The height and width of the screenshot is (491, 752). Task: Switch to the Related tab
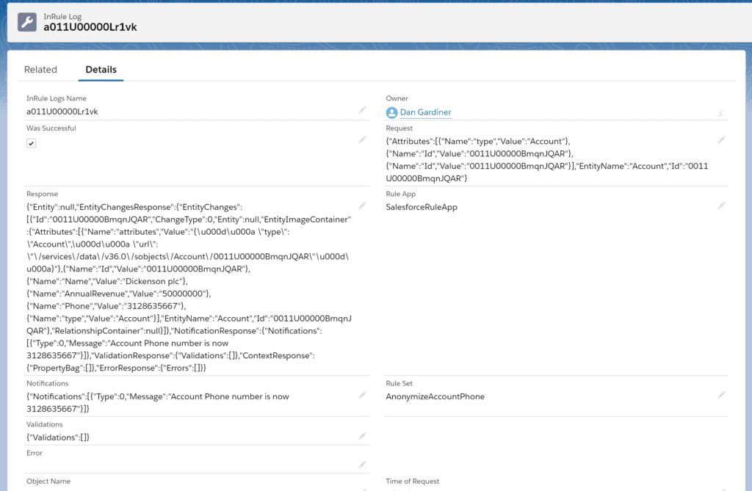coord(40,70)
